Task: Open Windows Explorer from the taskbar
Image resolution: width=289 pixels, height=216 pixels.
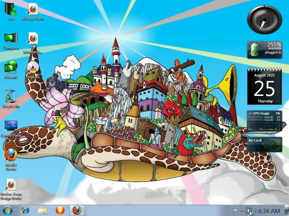Action: (43, 210)
